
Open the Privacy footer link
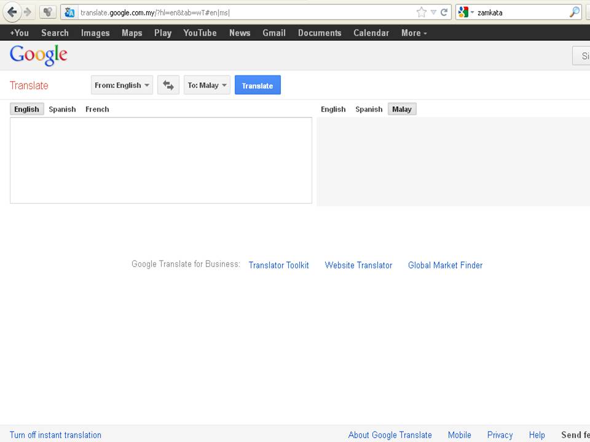point(500,435)
